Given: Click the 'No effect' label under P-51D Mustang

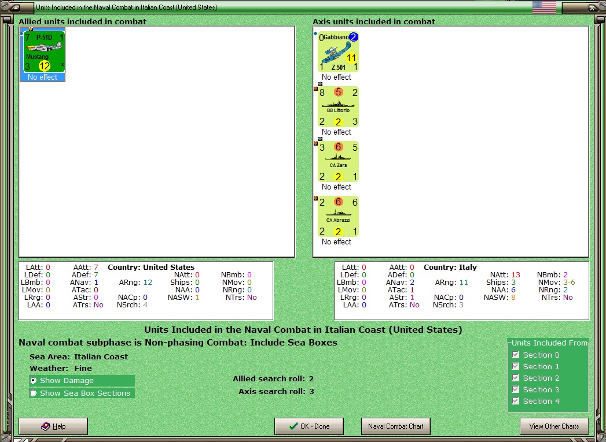Looking at the screenshot, I should click(42, 77).
